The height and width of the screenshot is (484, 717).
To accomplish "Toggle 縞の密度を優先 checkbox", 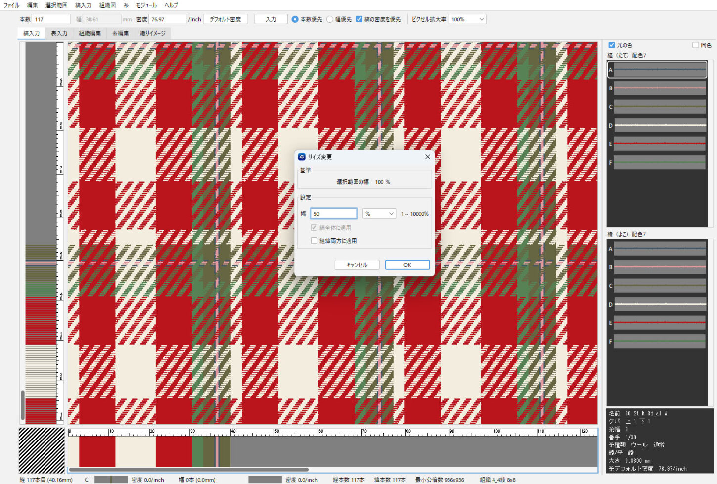I will (x=359, y=19).
